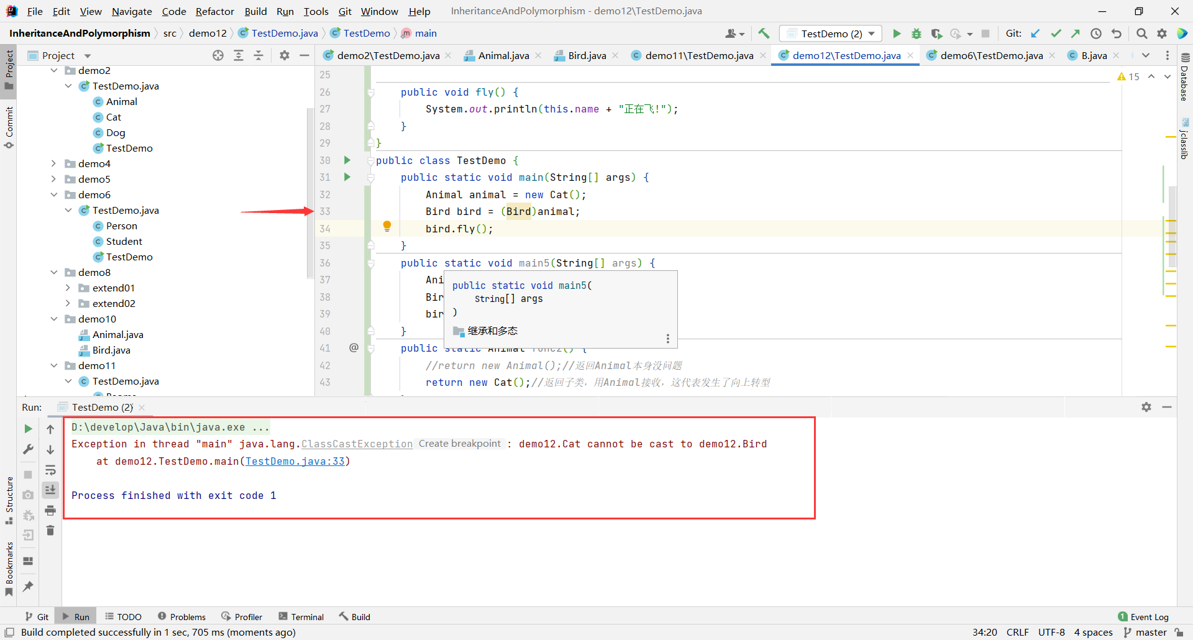Click ClassCastException link in console

357,444
